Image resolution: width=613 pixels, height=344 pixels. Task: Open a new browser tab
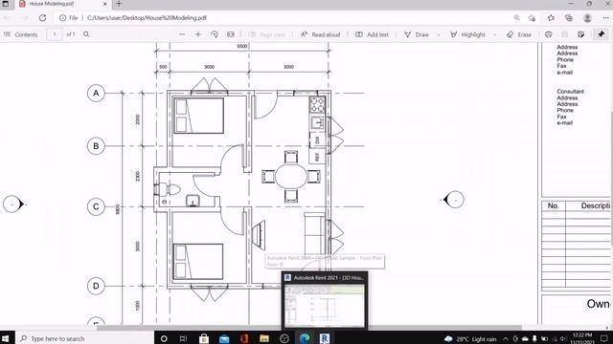click(x=119, y=4)
